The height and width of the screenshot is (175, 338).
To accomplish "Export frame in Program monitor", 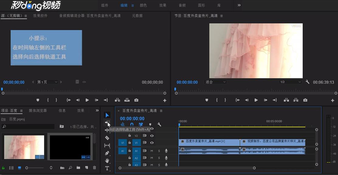I will (x=305, y=100).
